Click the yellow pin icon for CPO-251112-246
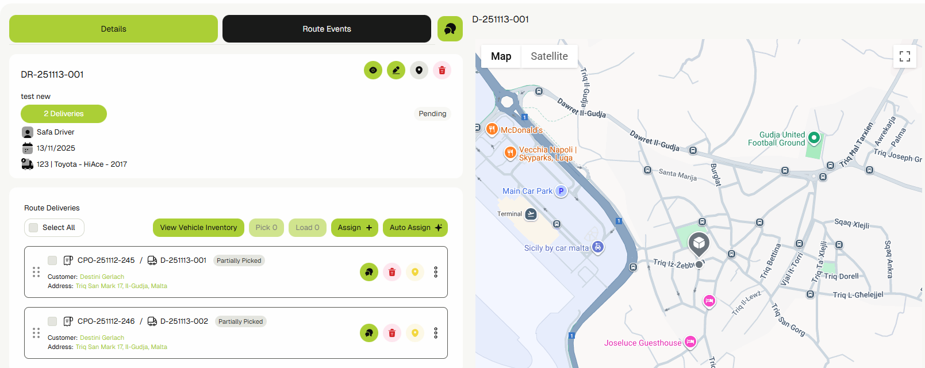The width and height of the screenshot is (925, 368). [415, 333]
